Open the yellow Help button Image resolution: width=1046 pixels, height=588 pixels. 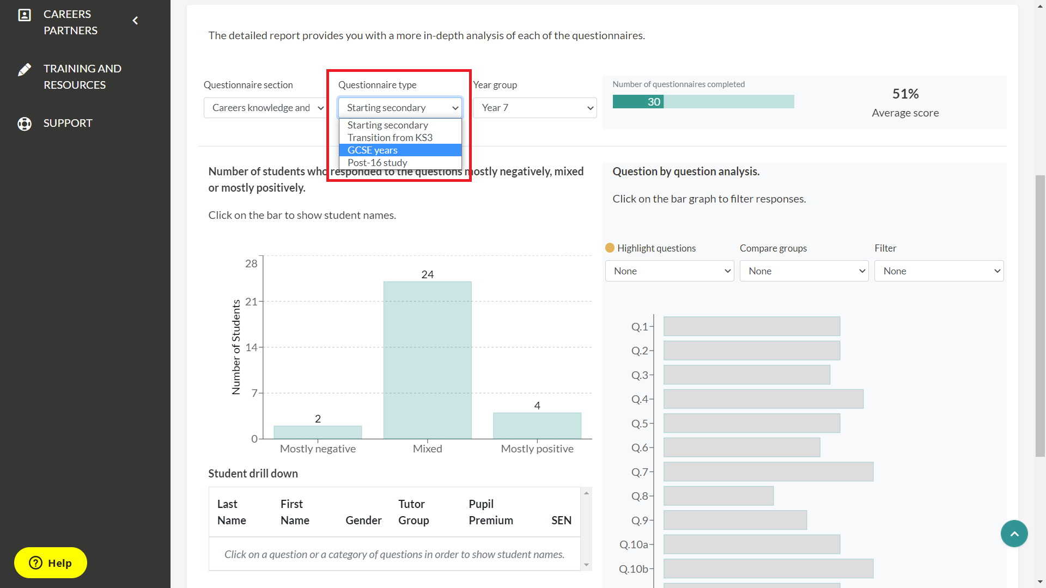point(51,562)
